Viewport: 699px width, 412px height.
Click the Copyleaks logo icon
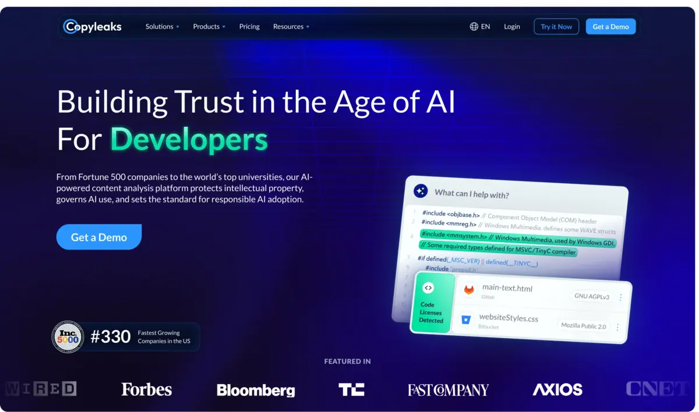69,26
